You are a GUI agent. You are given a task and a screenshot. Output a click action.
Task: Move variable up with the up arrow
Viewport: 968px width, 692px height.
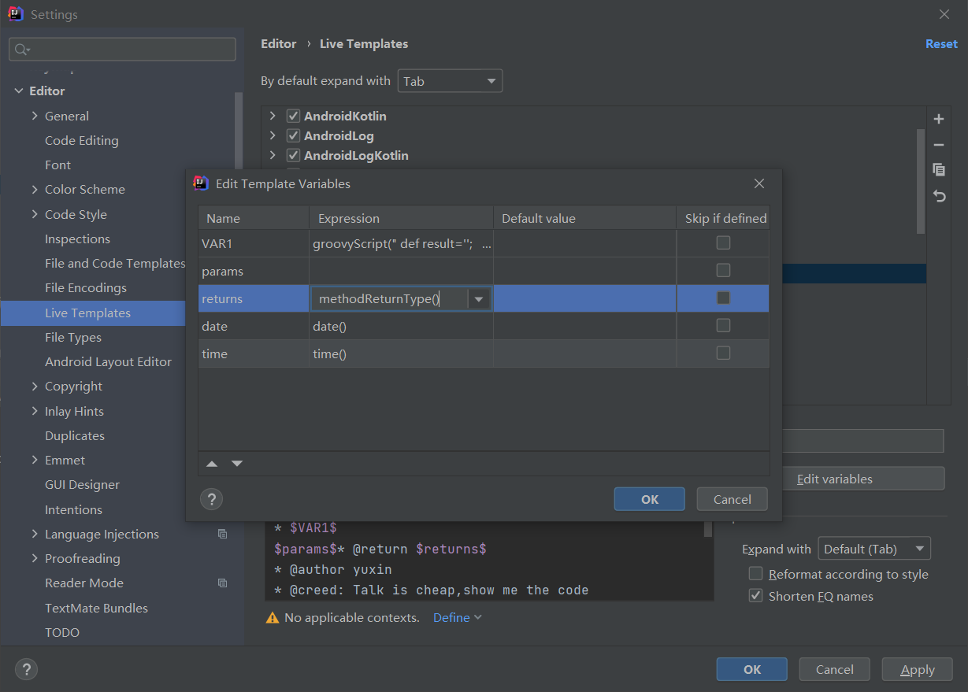point(212,464)
